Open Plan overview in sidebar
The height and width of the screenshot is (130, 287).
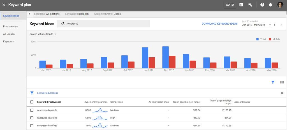pos(11,27)
